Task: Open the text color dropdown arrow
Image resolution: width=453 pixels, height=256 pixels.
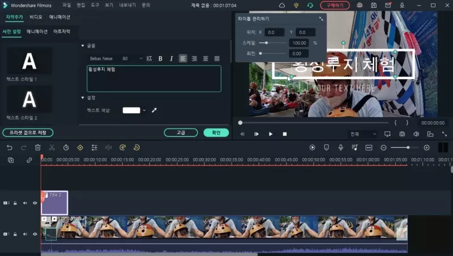Action: point(144,110)
